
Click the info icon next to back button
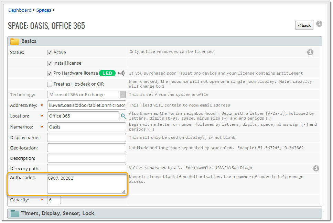click(319, 24)
